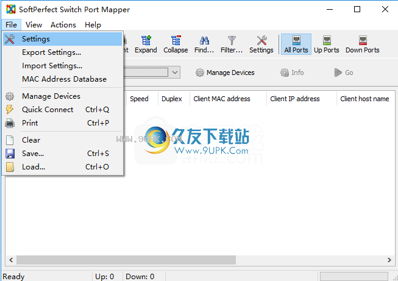The image size is (398, 281).
Task: Open MAC Address Database from menu
Action: (62, 79)
